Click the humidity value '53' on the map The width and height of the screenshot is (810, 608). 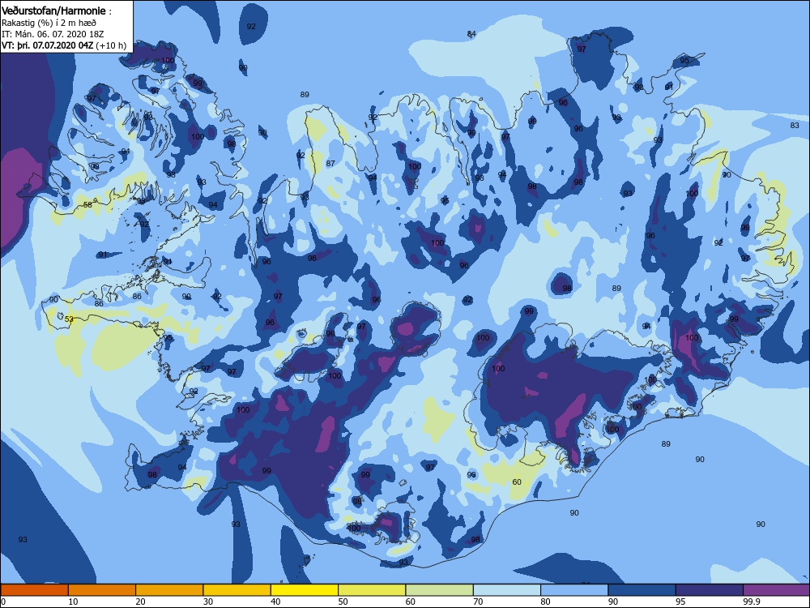pyautogui.click(x=69, y=319)
